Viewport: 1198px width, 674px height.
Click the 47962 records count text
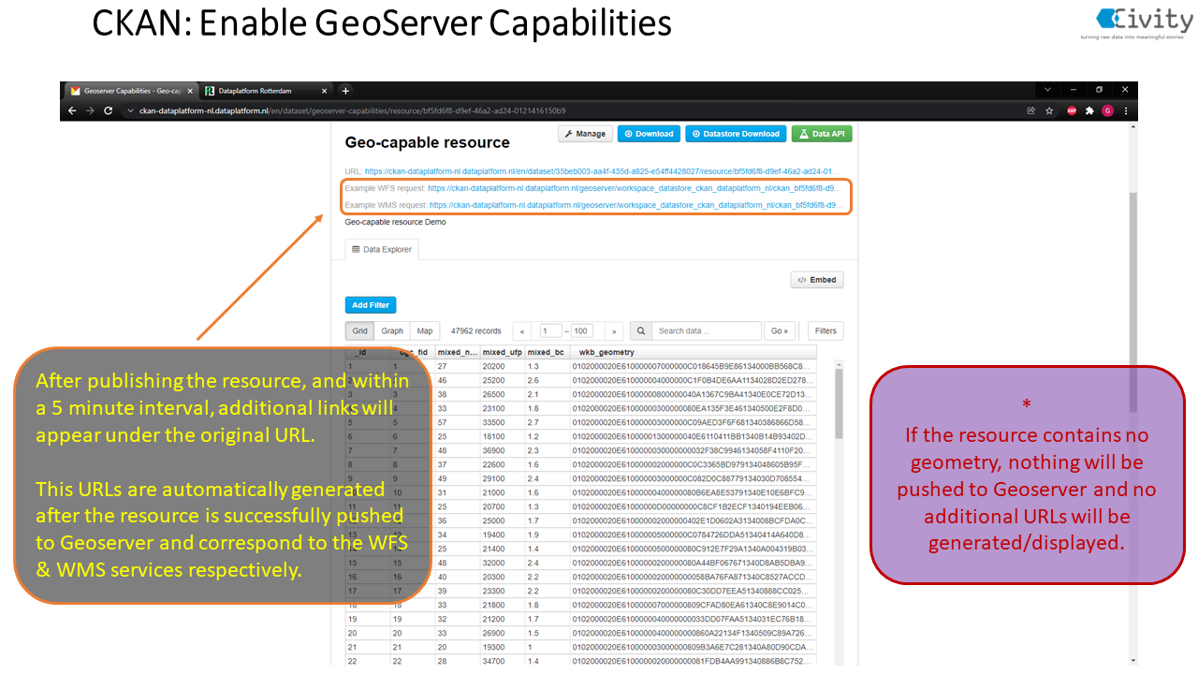pos(476,331)
